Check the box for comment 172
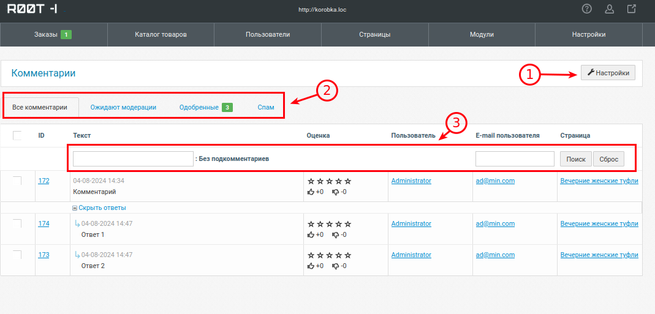Viewport: 655px width, 314px height. coord(17,181)
